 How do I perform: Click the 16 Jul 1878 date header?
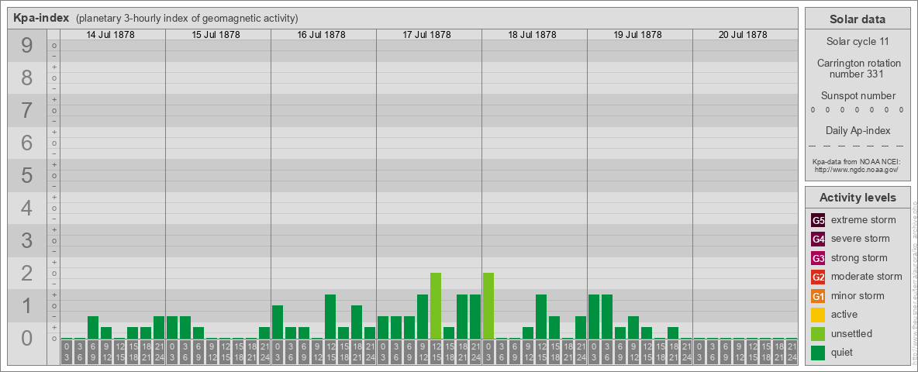322,35
